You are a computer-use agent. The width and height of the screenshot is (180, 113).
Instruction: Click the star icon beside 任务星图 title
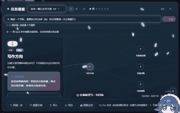pos(8,9)
